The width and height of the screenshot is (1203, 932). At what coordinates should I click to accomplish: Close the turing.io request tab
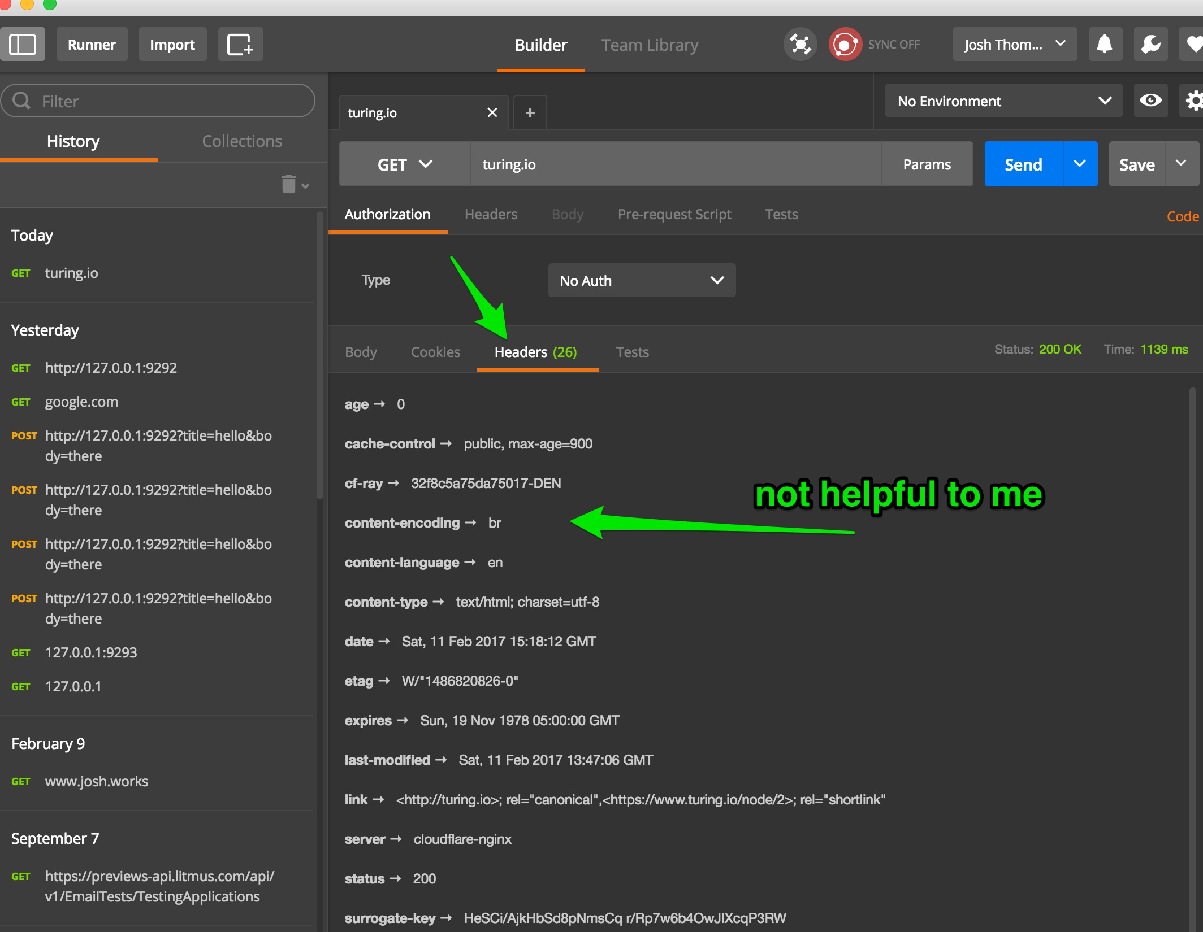click(492, 112)
